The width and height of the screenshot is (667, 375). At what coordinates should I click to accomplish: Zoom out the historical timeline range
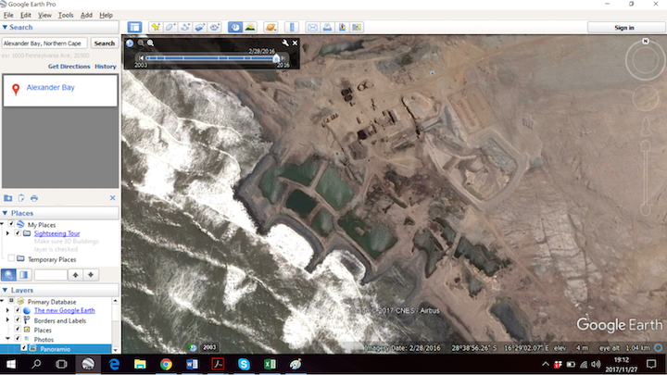(x=141, y=43)
